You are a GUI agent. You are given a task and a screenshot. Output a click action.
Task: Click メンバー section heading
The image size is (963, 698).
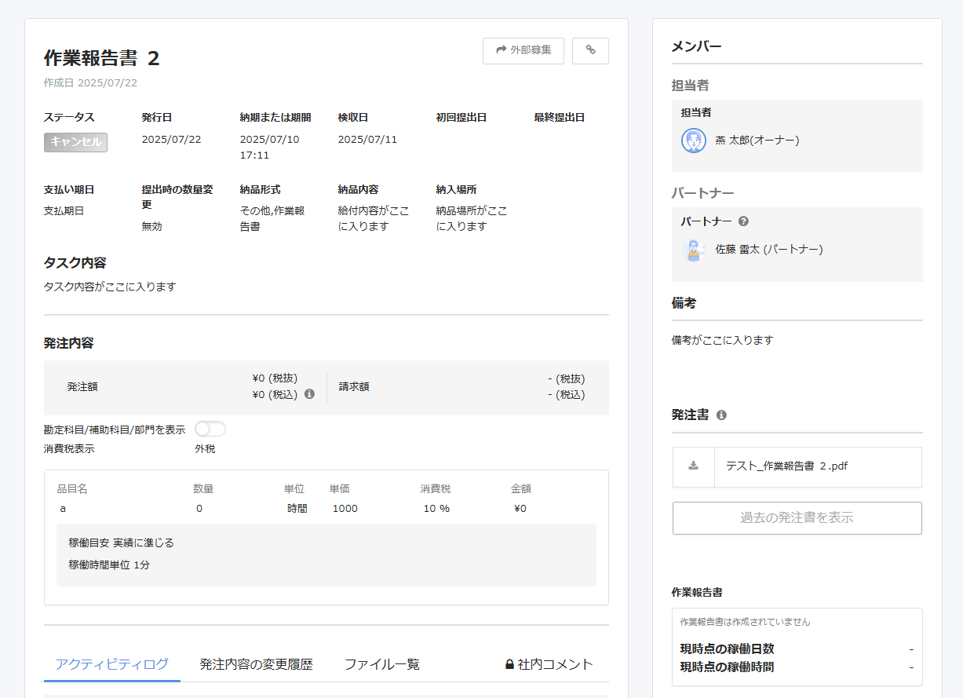click(697, 46)
